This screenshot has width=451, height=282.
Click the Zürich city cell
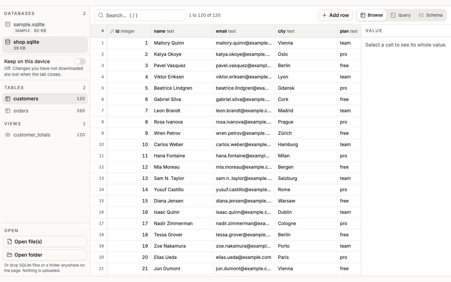[306, 133]
